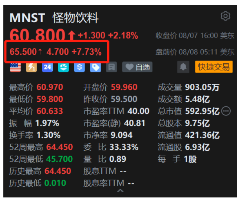Click the 市净率 value 9.094

point(122,135)
